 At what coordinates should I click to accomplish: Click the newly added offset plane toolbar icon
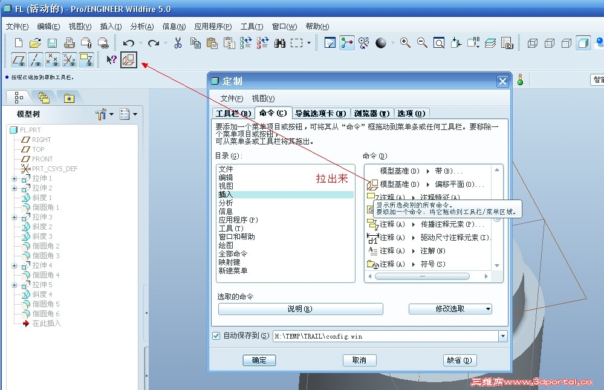(129, 60)
